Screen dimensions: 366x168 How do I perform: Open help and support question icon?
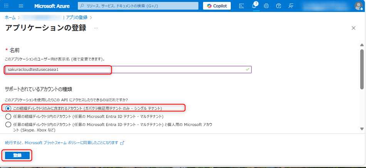click(279, 6)
